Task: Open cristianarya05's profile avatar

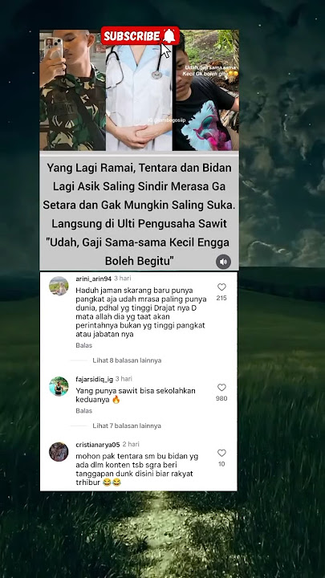Action: click(59, 451)
